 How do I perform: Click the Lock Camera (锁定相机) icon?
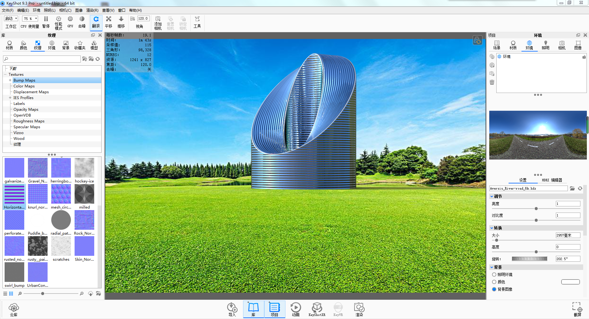[x=183, y=23]
